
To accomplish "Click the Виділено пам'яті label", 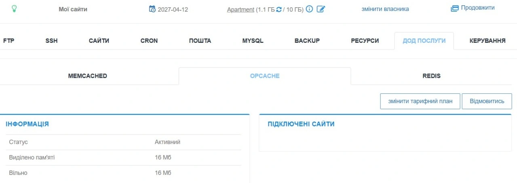I will (32, 157).
